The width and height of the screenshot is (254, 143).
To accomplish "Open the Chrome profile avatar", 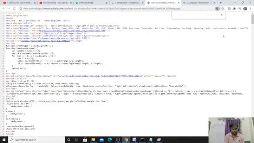I will 245,9.
